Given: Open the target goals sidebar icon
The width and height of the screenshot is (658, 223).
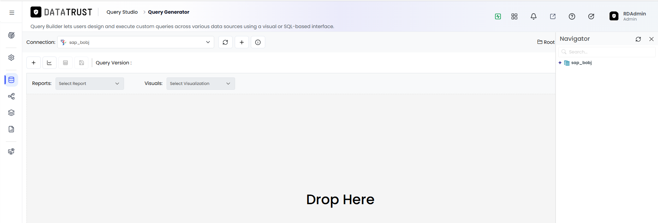Looking at the screenshot, I should [11, 35].
